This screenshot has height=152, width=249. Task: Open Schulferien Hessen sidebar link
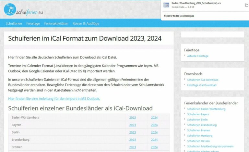click(x=198, y=141)
